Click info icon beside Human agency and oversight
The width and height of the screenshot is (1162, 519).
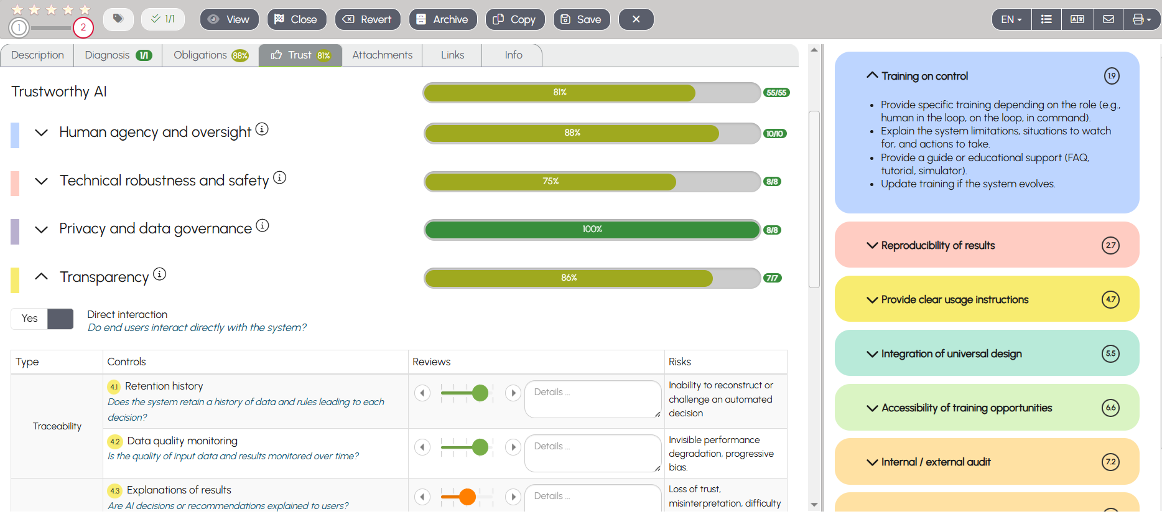[x=262, y=129]
